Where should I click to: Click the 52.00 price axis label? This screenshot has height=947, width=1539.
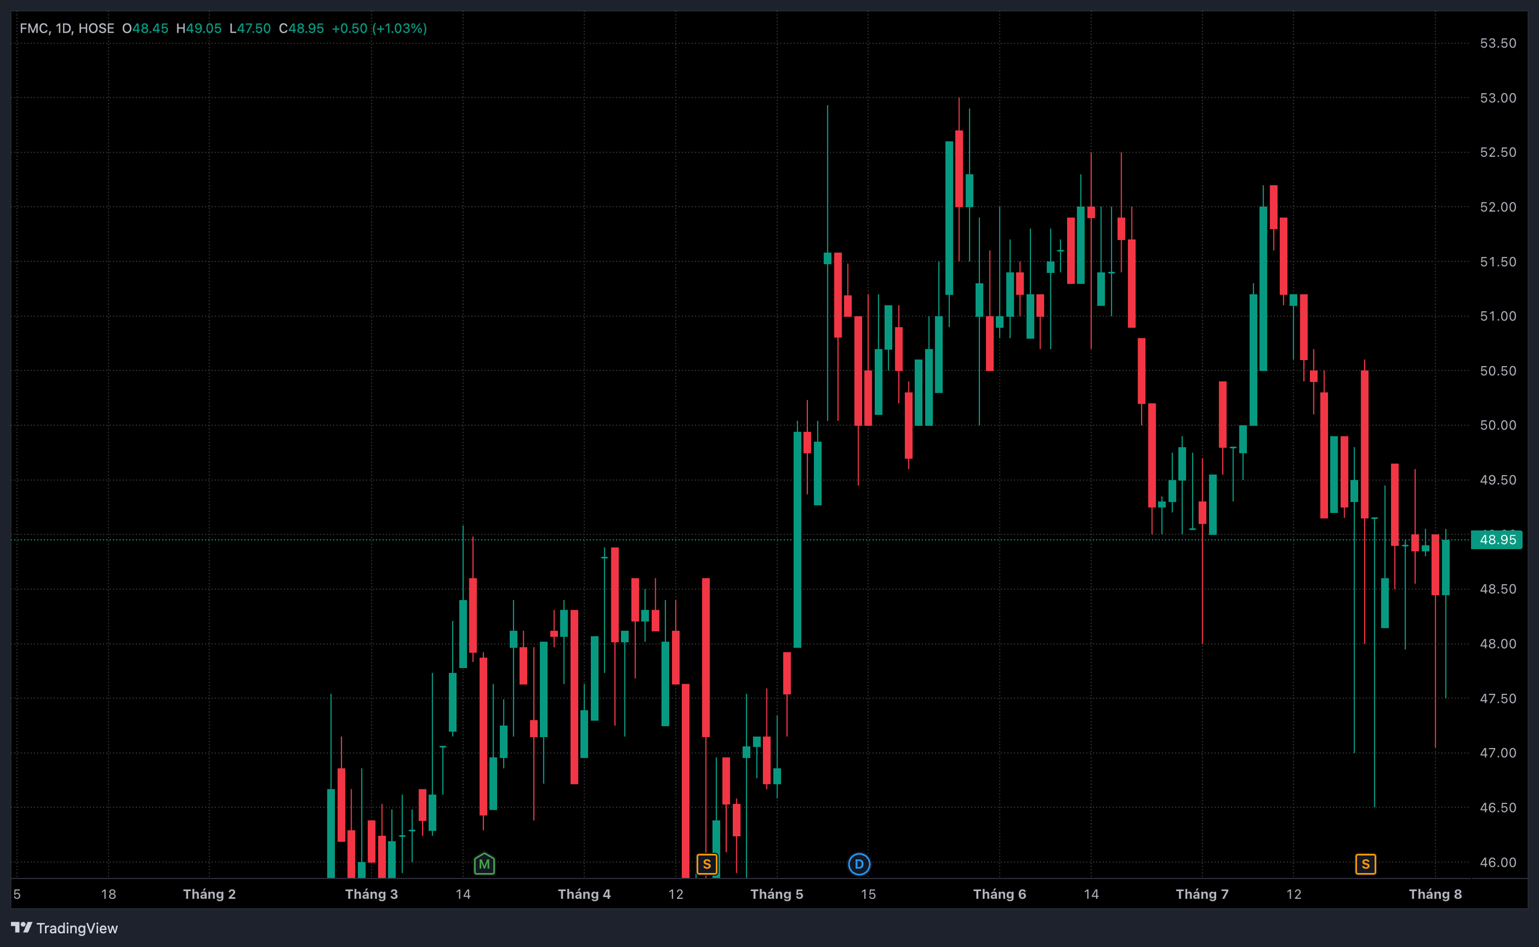[x=1498, y=207]
